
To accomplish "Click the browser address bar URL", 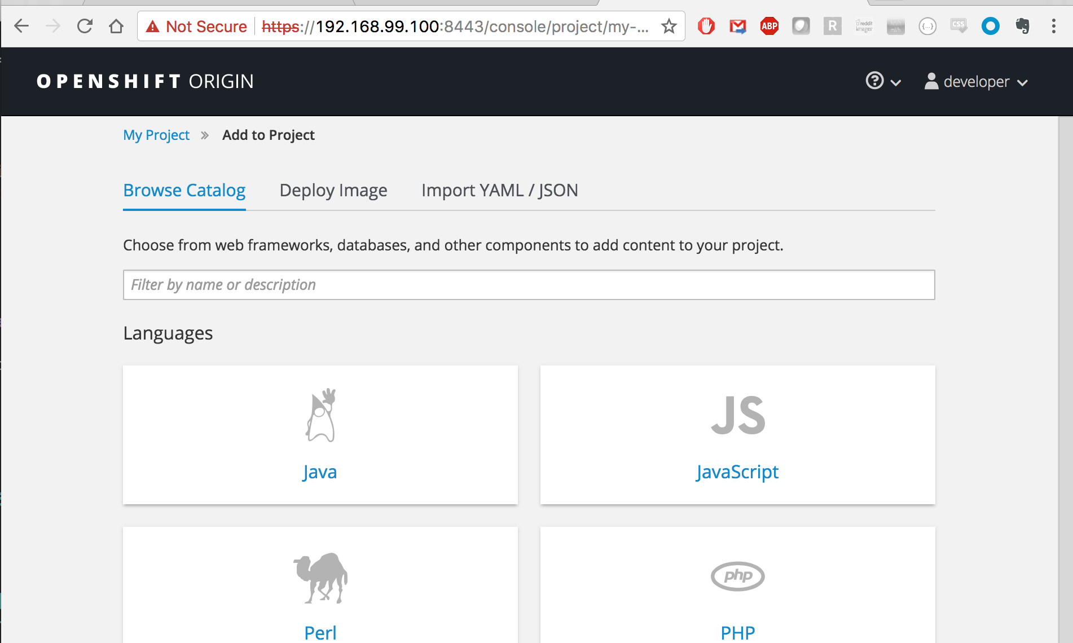I will point(456,27).
